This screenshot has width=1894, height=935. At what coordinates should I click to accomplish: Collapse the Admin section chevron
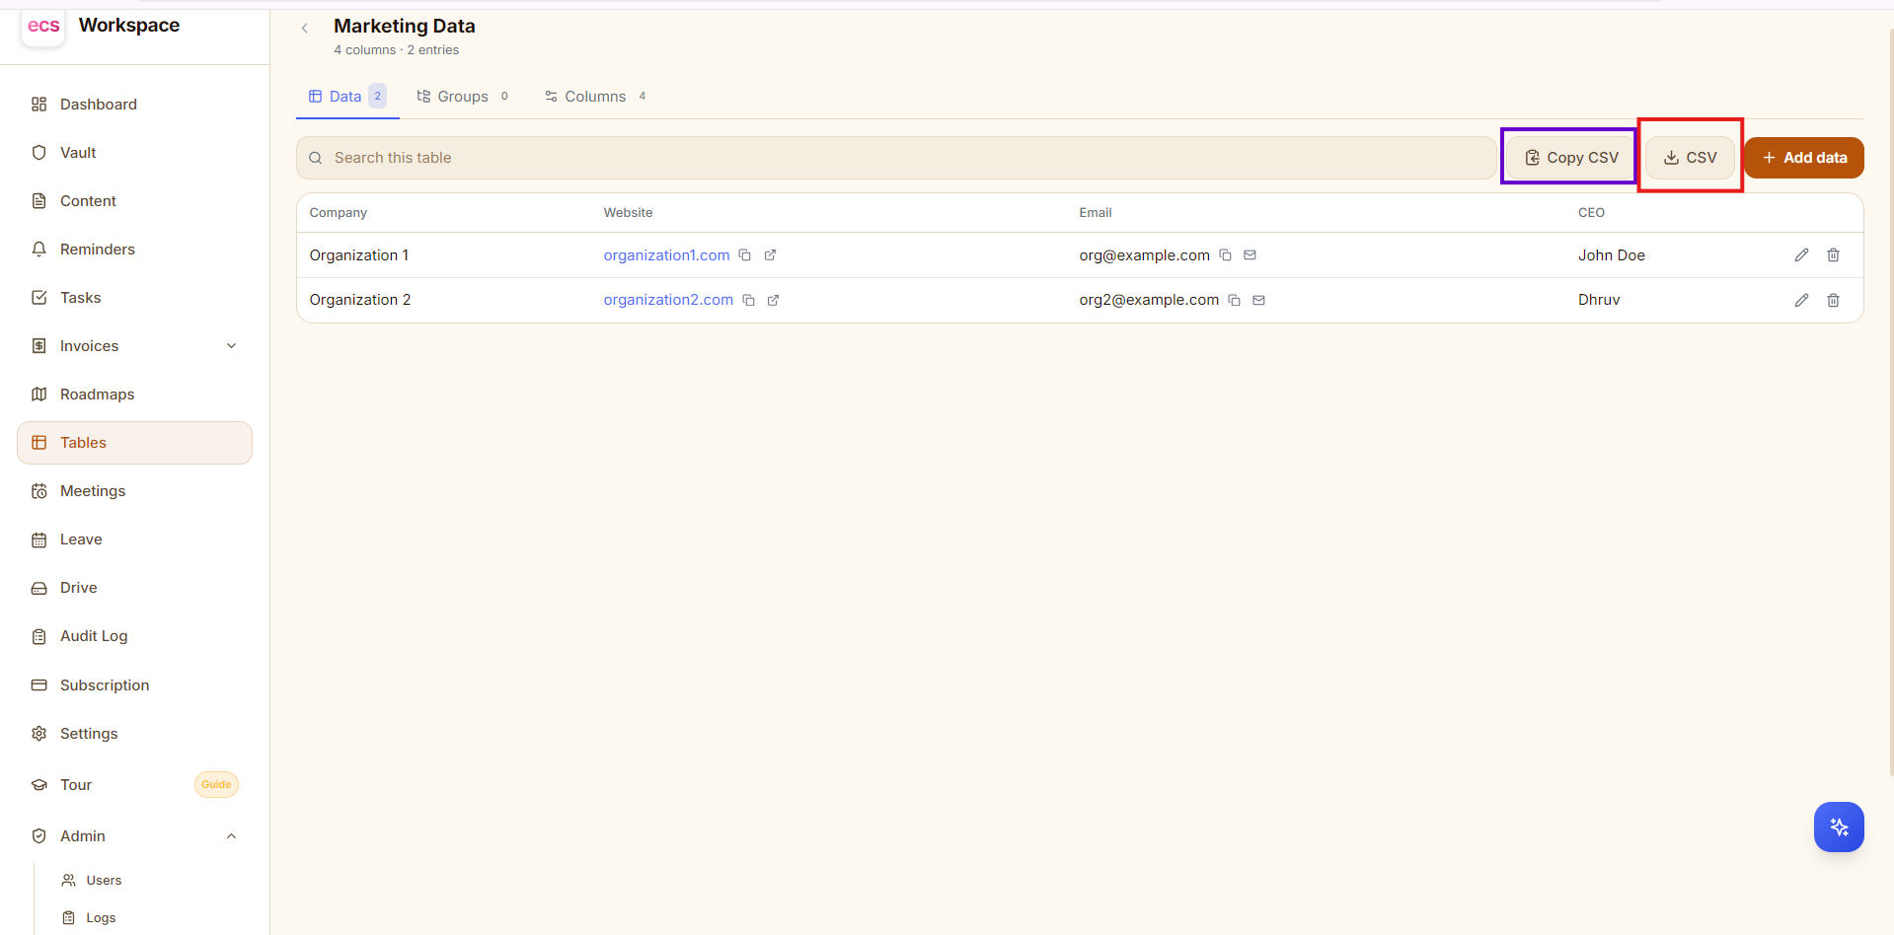click(x=232, y=836)
